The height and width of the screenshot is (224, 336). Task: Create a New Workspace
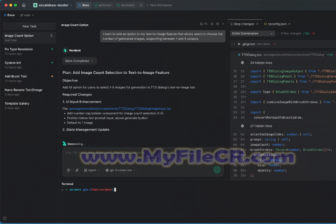tap(159, 5)
